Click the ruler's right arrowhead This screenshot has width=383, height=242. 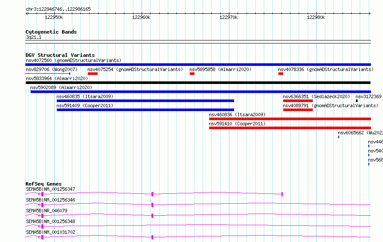[x=370, y=14]
